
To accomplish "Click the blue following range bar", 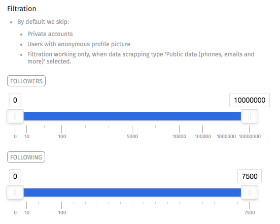I will (x=132, y=193).
